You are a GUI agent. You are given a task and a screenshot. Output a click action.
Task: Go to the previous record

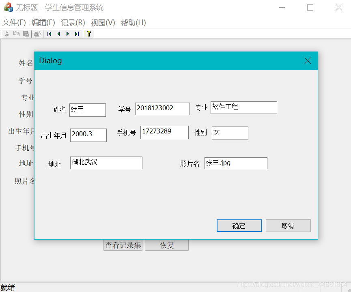tap(58, 34)
